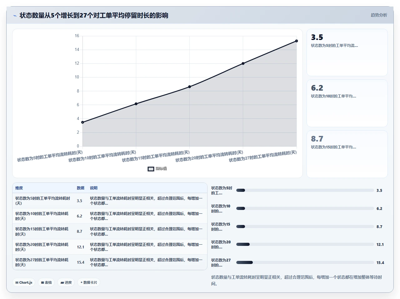Select table row 状态数为15时的工单平均流转耗时
Screen dimensions: 400x299
[110, 232]
